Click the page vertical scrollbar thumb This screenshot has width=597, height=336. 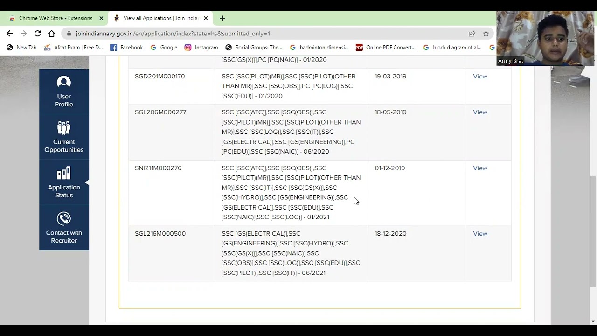[593, 231]
